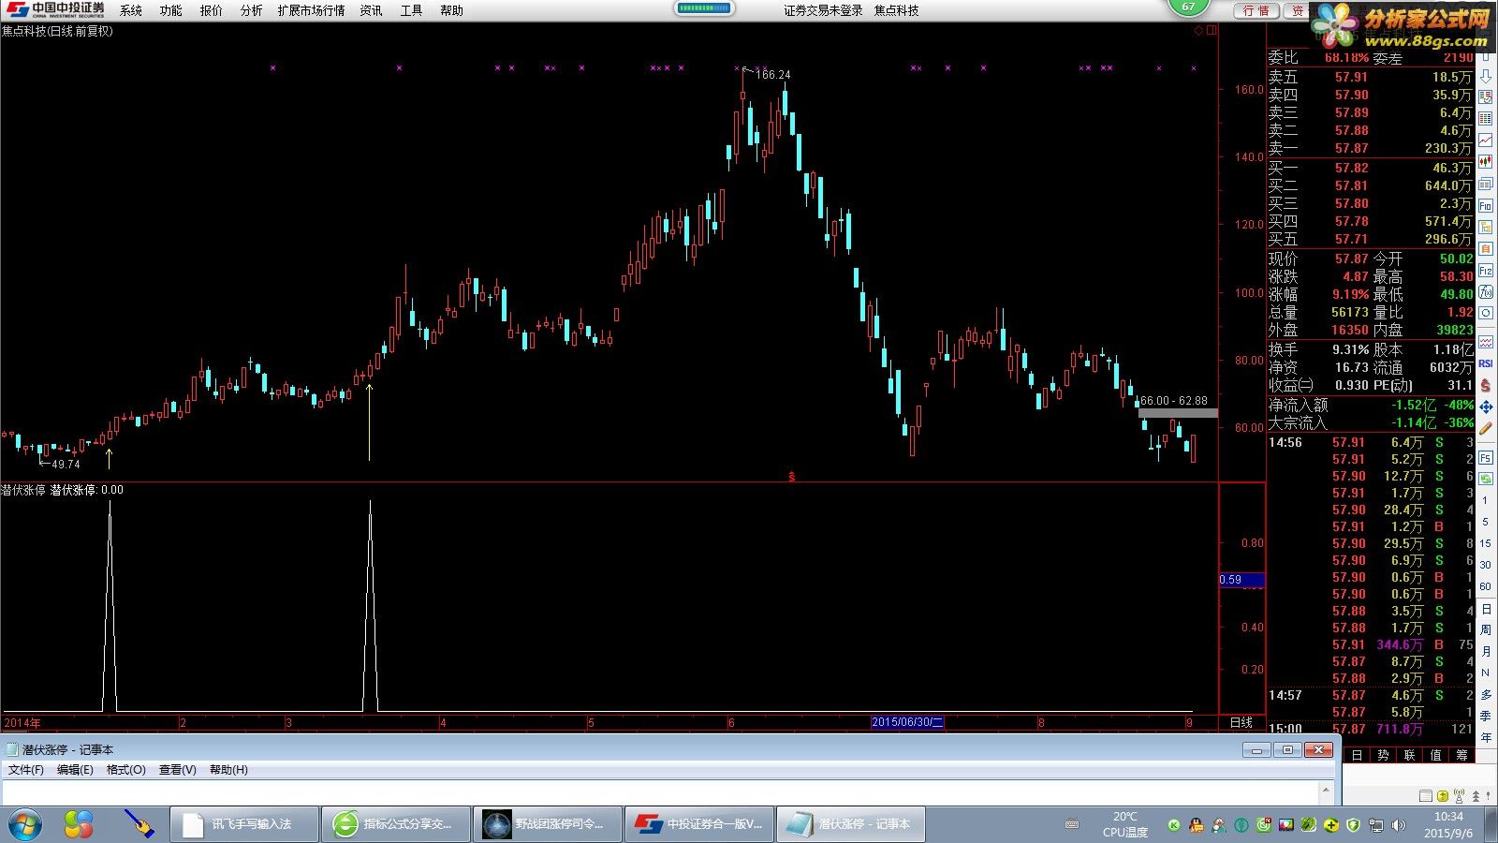
Task: Select 联 tab below trade list
Action: pos(1409,755)
